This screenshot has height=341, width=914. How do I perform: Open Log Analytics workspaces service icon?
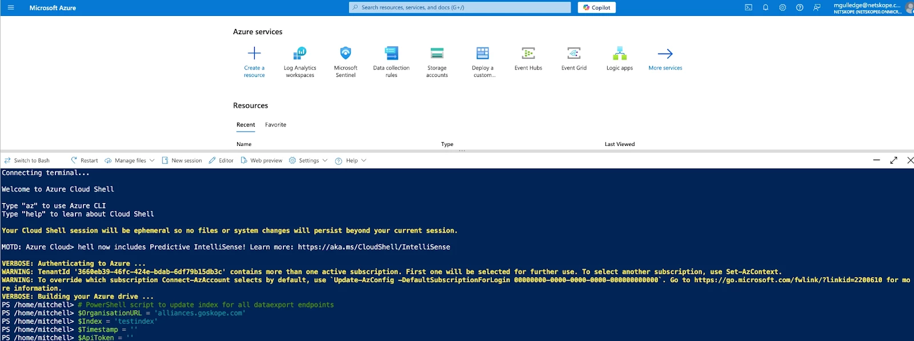(300, 54)
